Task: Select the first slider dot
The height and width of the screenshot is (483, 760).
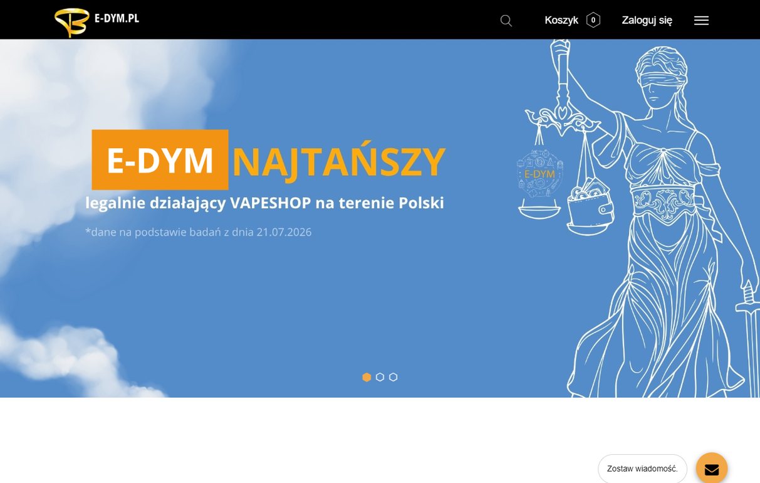Action: click(x=367, y=377)
